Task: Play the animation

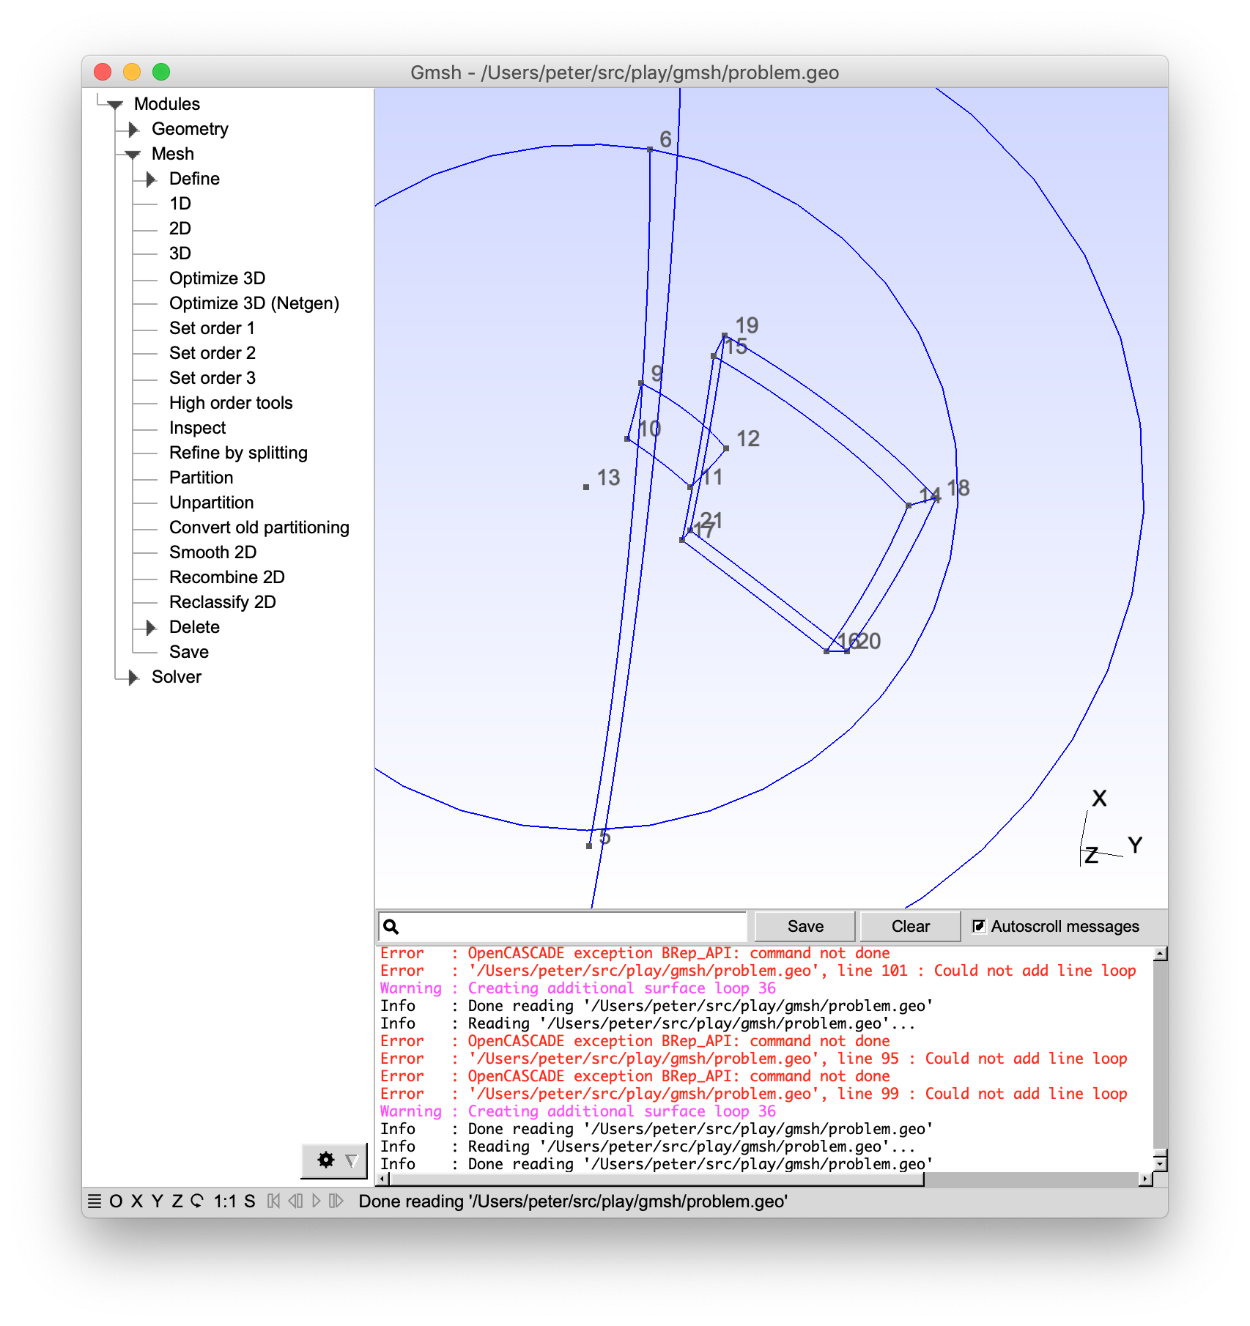Action: (316, 1201)
